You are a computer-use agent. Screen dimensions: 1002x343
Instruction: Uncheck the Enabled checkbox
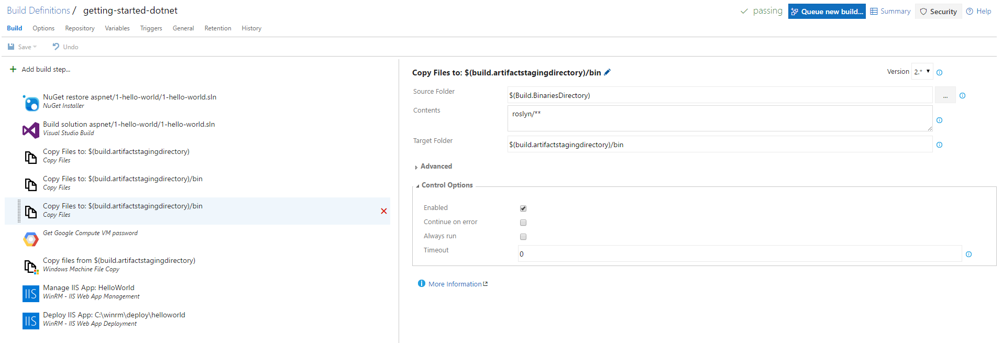click(x=523, y=208)
